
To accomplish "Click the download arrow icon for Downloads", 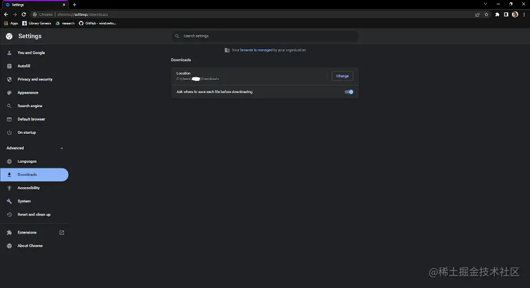I will (x=10, y=175).
